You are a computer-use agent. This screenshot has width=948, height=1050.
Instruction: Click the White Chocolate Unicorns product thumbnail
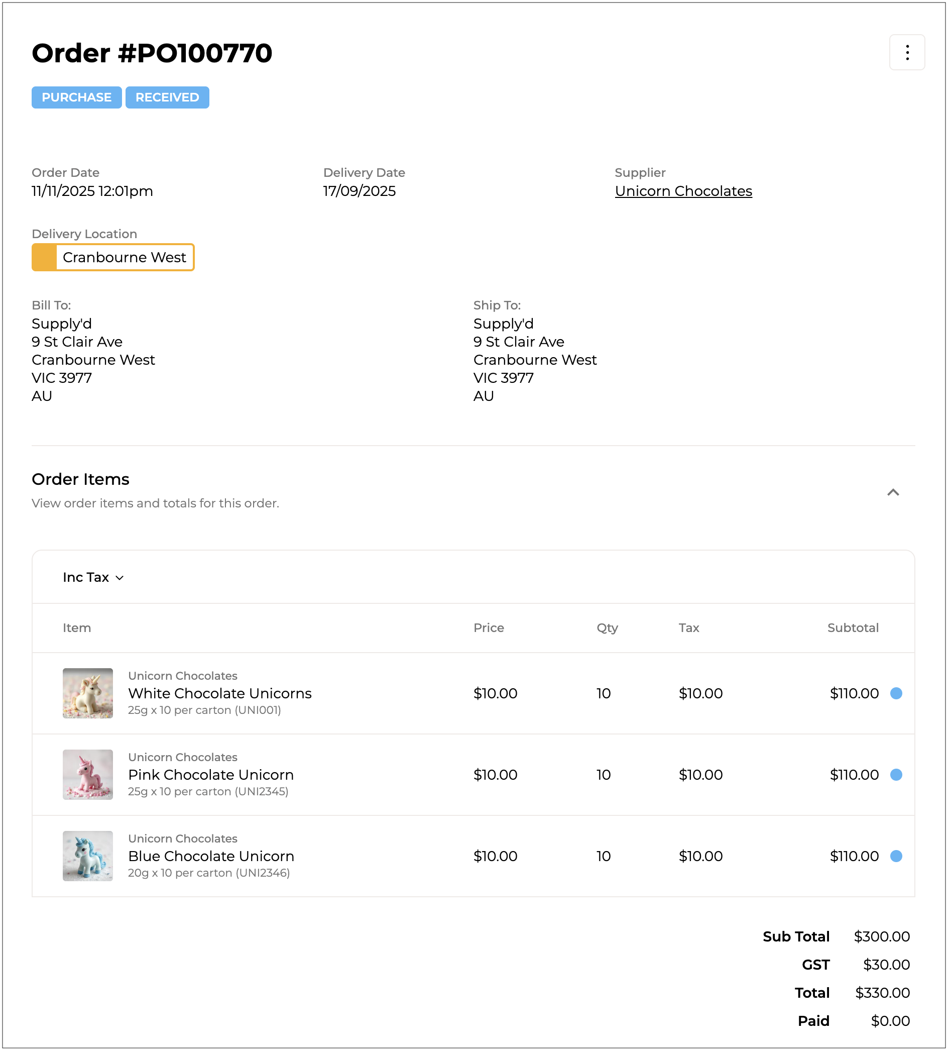87,693
